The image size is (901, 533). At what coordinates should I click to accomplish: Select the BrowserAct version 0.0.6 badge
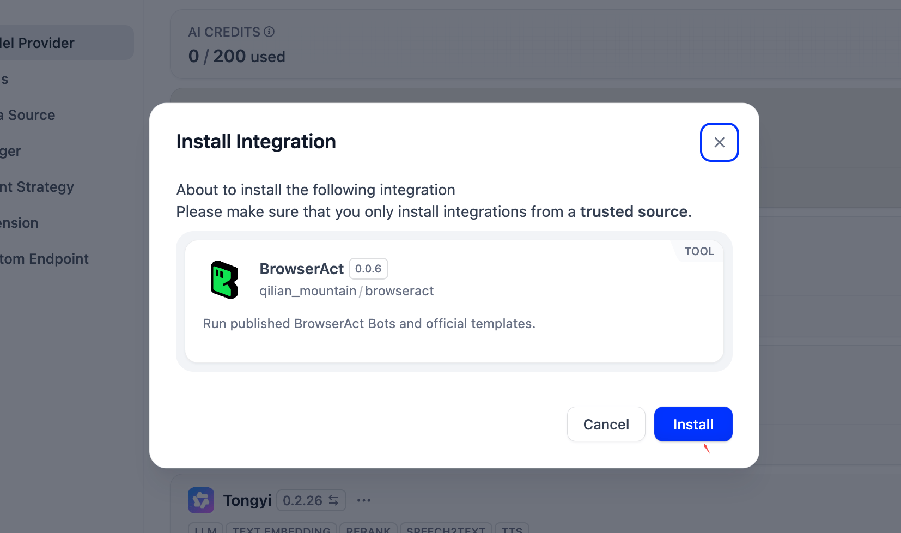click(x=368, y=269)
